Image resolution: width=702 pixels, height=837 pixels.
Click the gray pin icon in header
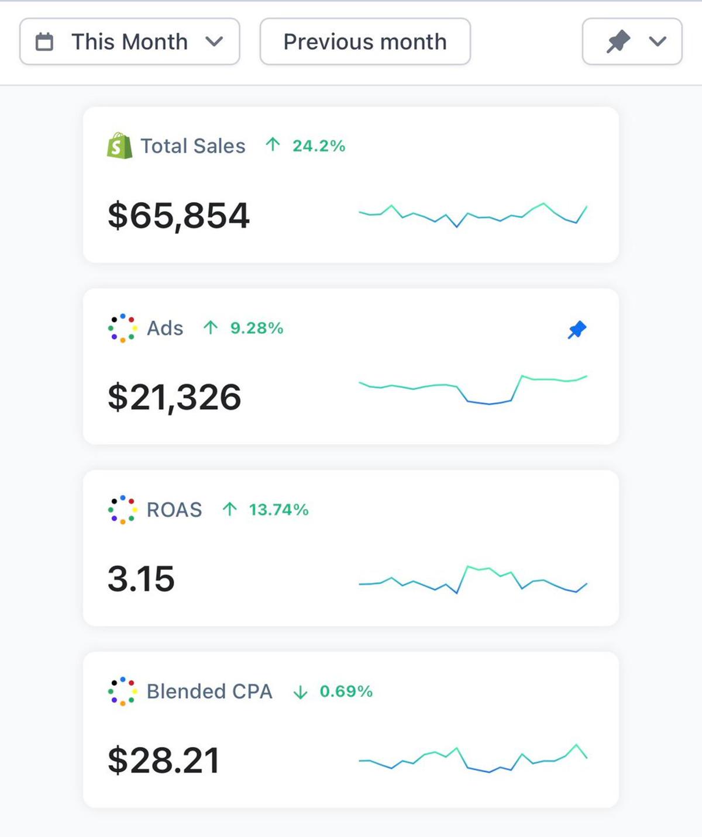tap(618, 41)
